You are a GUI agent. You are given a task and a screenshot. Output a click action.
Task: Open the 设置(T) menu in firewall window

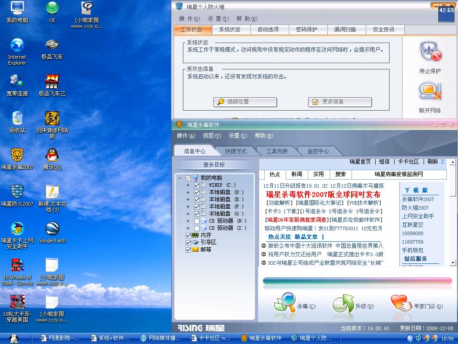point(218,19)
